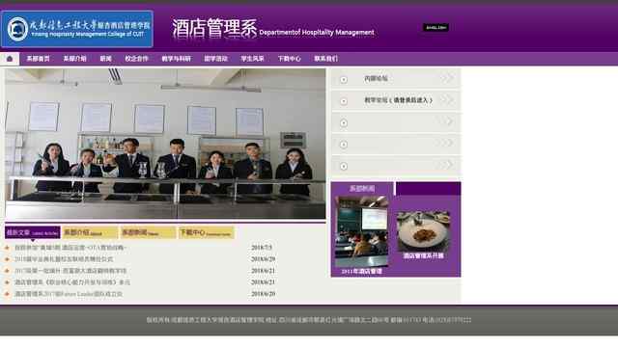Click the circle icon beside 教学论坛 row
618x347 pixels.
pyautogui.click(x=344, y=101)
